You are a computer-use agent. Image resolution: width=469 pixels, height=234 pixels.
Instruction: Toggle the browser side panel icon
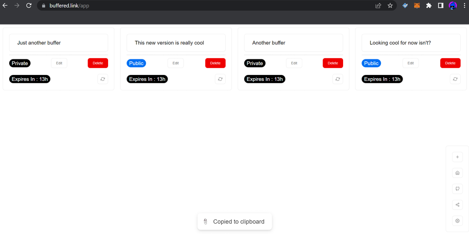click(441, 5)
